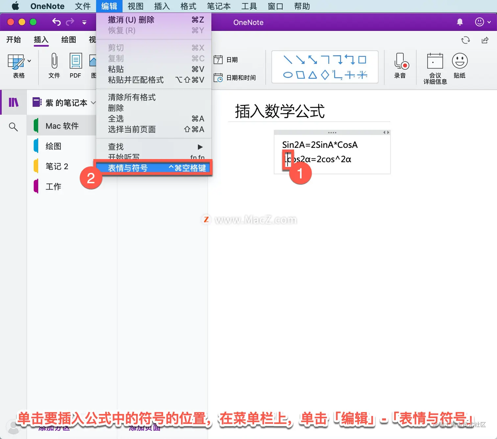Choose 全选 in the Edit menu
Viewport: 497px width, 439px height.
coord(154,119)
